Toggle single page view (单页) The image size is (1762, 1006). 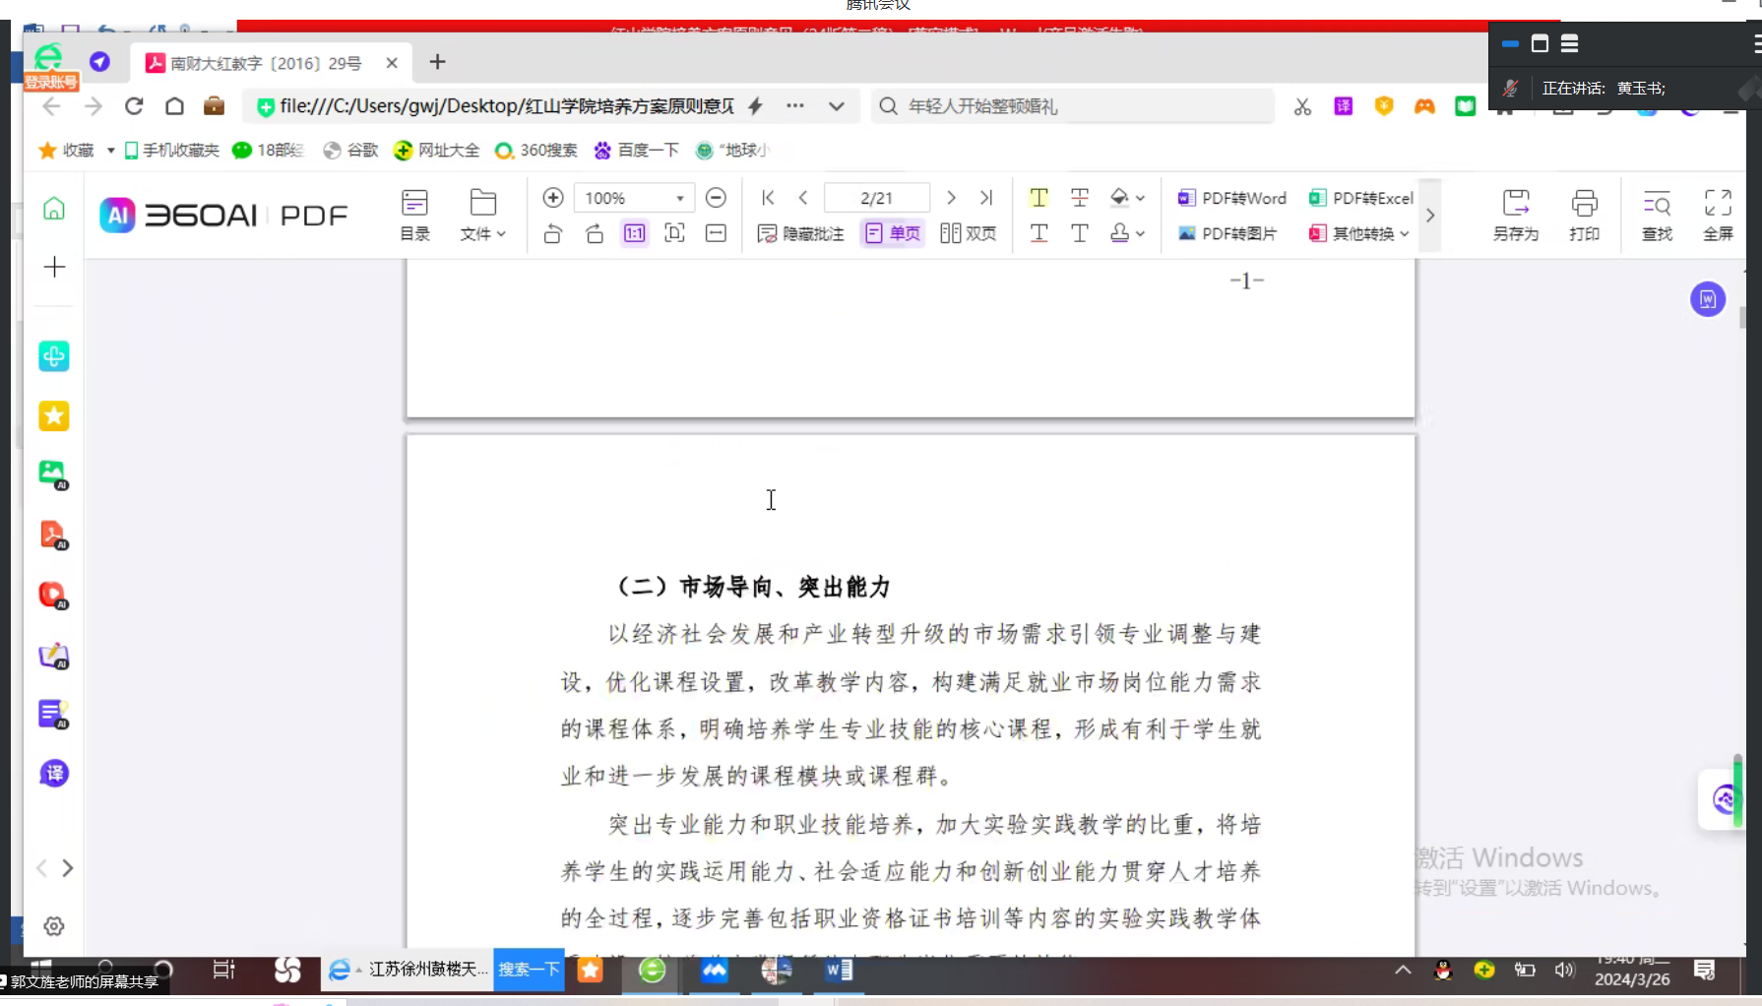(893, 233)
